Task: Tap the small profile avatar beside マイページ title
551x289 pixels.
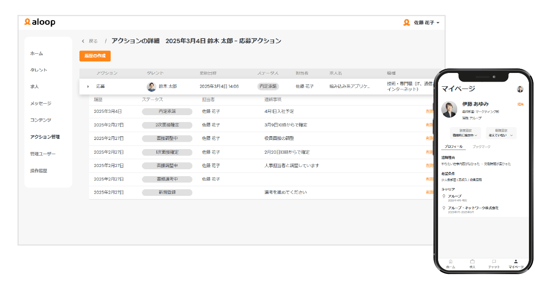Action: pos(520,89)
